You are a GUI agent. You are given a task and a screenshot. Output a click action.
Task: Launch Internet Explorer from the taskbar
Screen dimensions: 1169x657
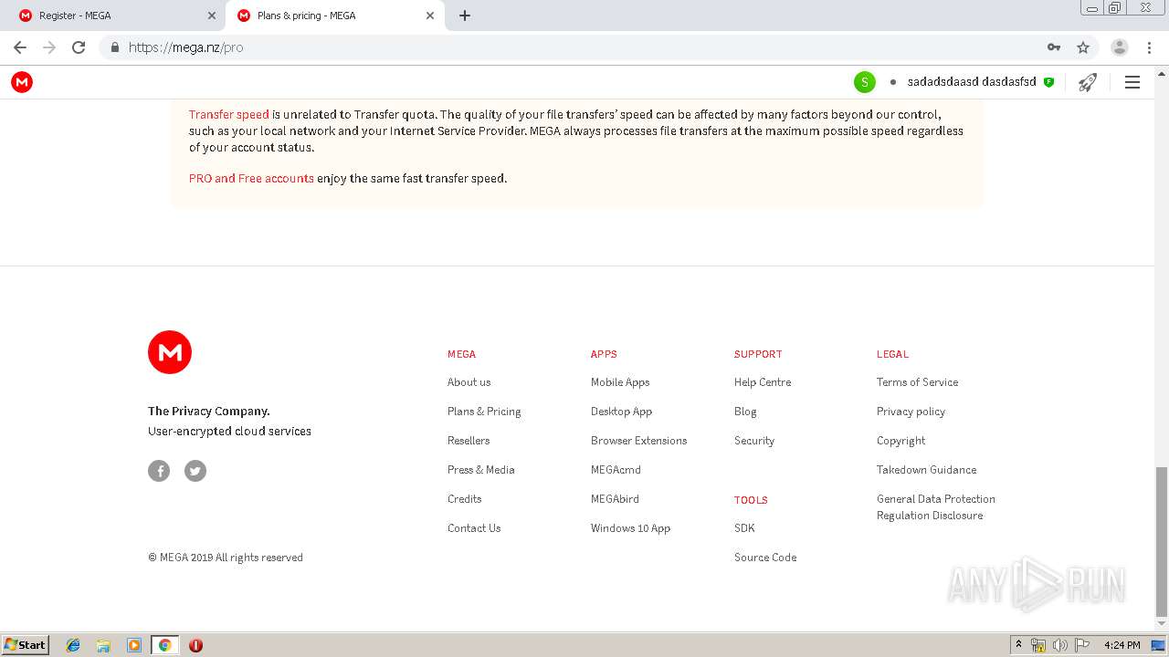coord(73,645)
